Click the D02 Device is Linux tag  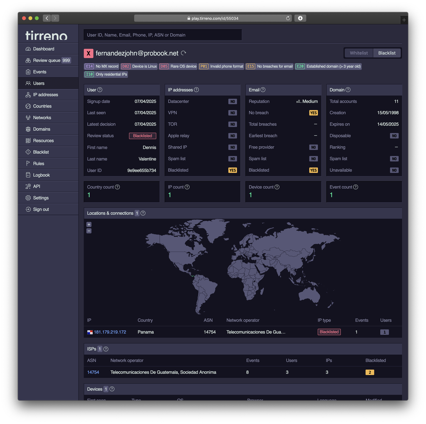(x=139, y=66)
